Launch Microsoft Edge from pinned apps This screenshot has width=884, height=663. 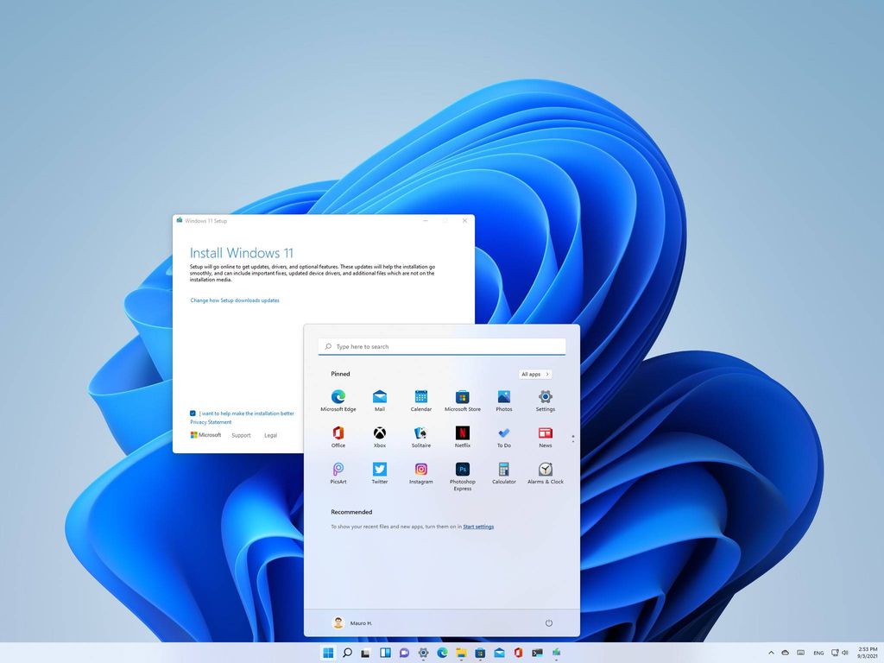click(x=338, y=395)
